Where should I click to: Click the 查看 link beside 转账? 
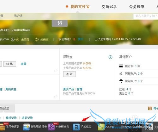coord(24,64)
